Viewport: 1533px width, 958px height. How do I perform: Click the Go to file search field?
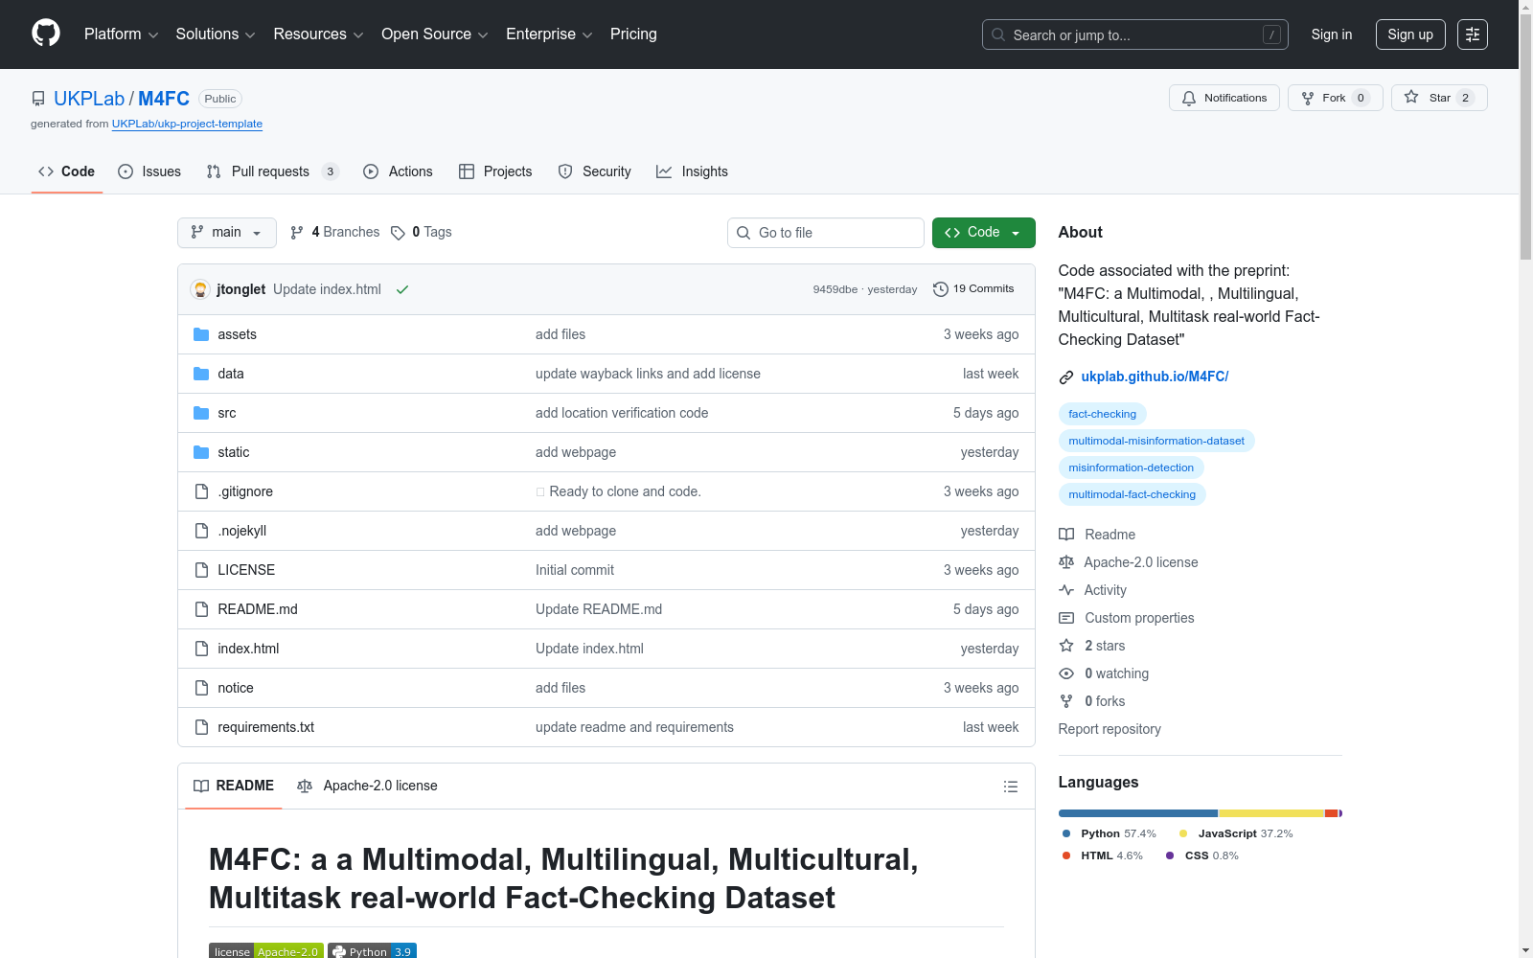(x=826, y=233)
